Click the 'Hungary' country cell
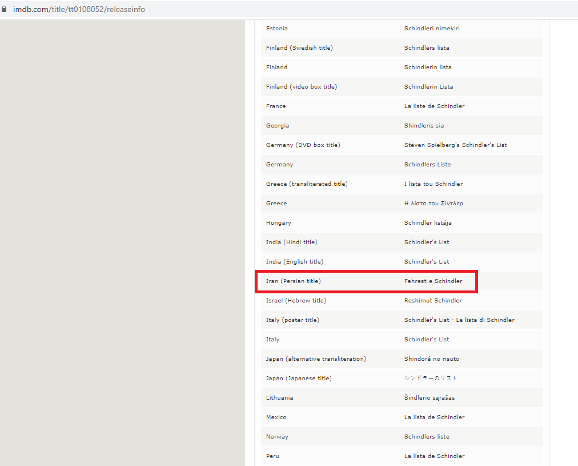The height and width of the screenshot is (466, 578). (279, 223)
